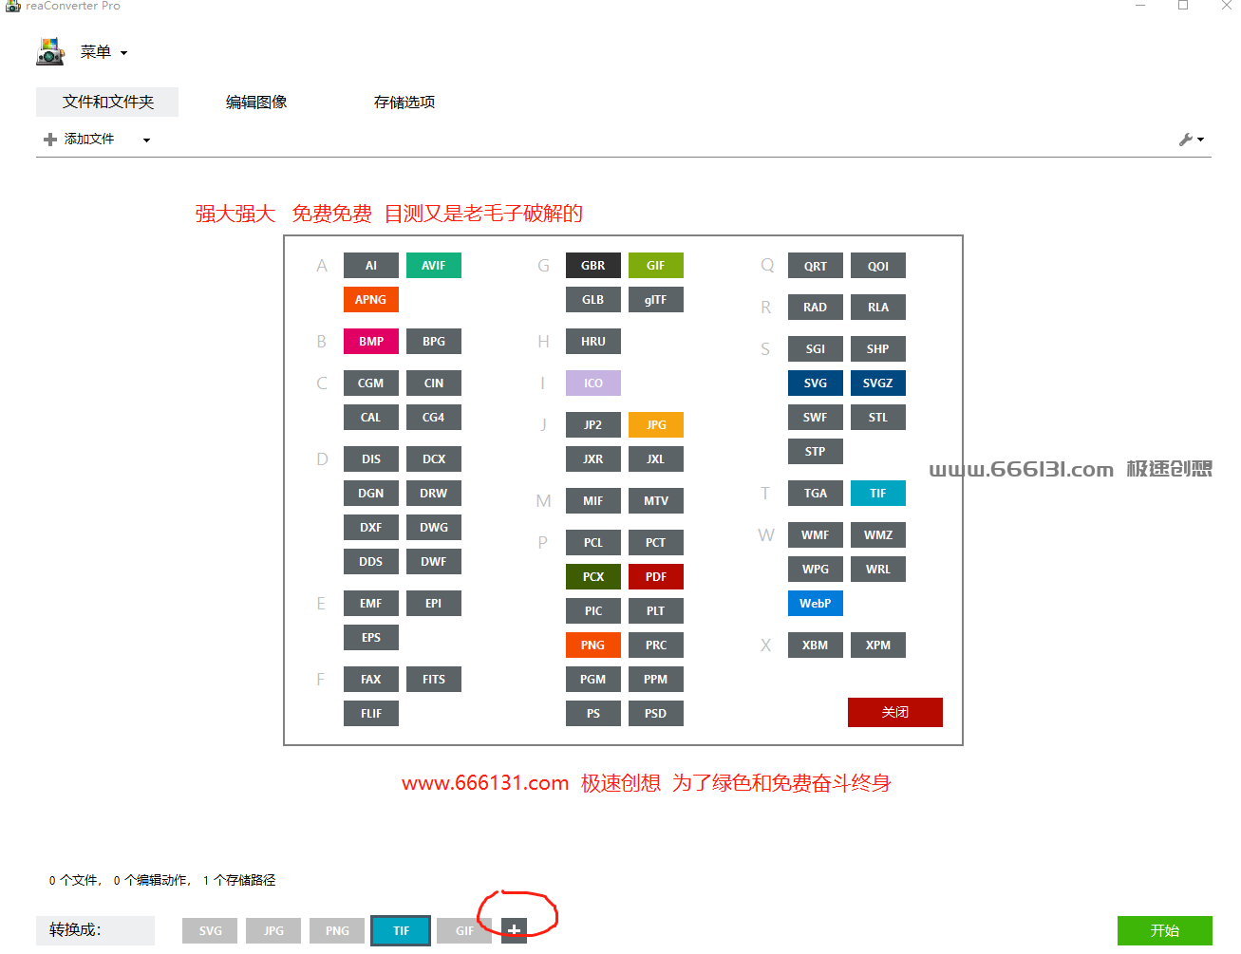Choose the DCX format

(434, 459)
